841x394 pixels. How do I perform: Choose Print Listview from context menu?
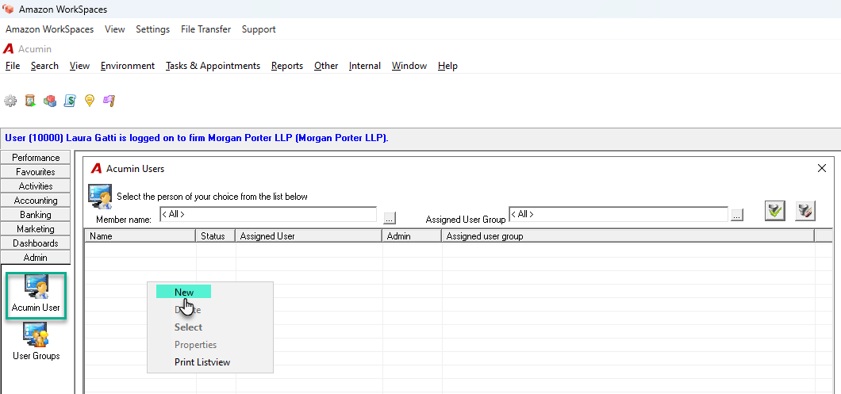[202, 362]
